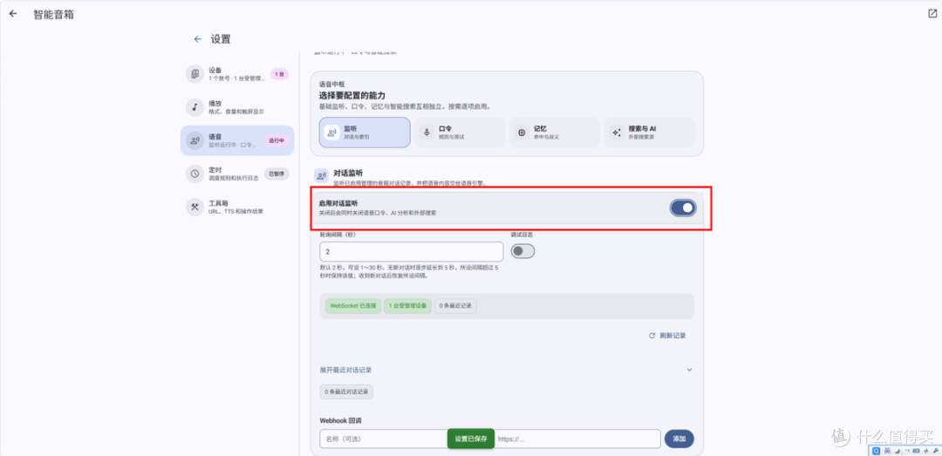Click the back arrow beside 设置

coord(198,39)
